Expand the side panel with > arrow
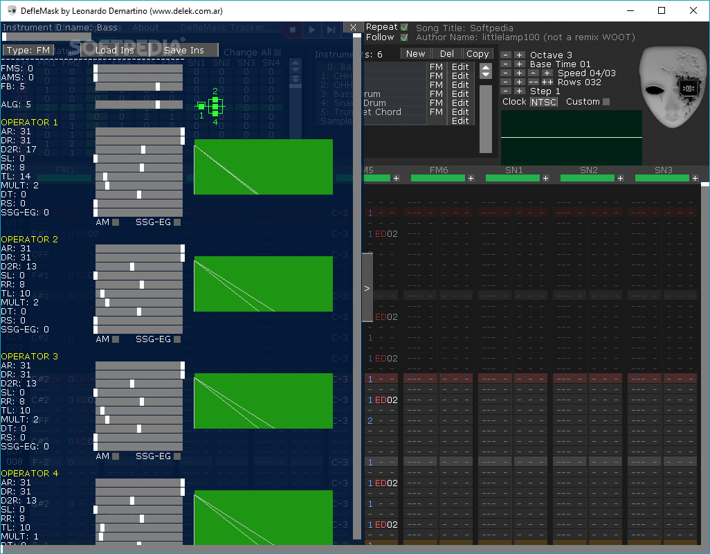Image resolution: width=710 pixels, height=554 pixels. pyautogui.click(x=367, y=287)
